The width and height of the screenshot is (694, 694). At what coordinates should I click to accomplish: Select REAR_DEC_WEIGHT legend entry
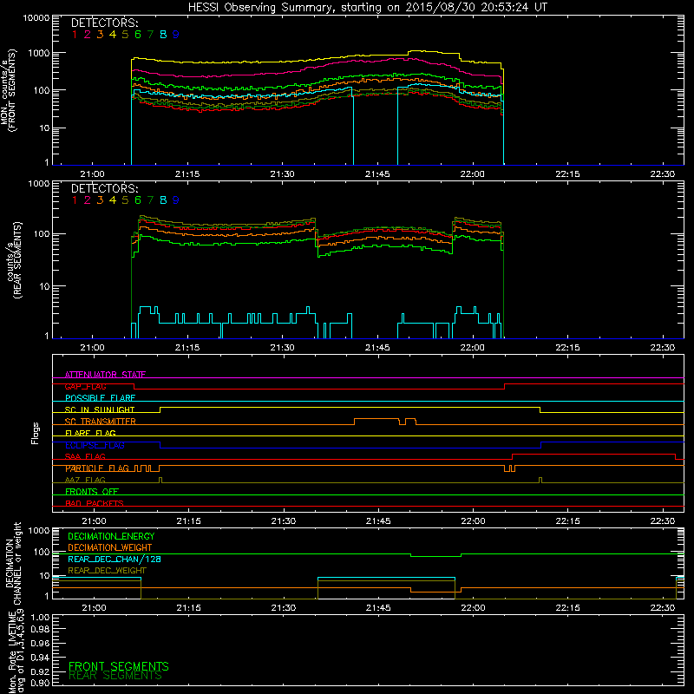point(107,571)
